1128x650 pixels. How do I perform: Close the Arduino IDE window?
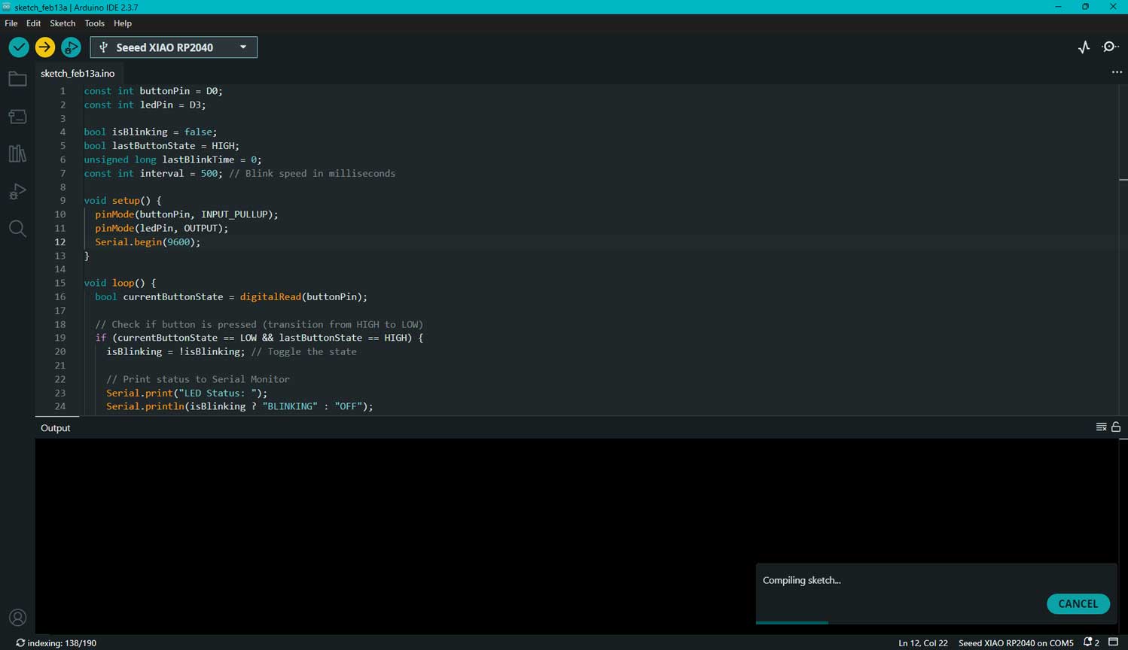tap(1113, 7)
